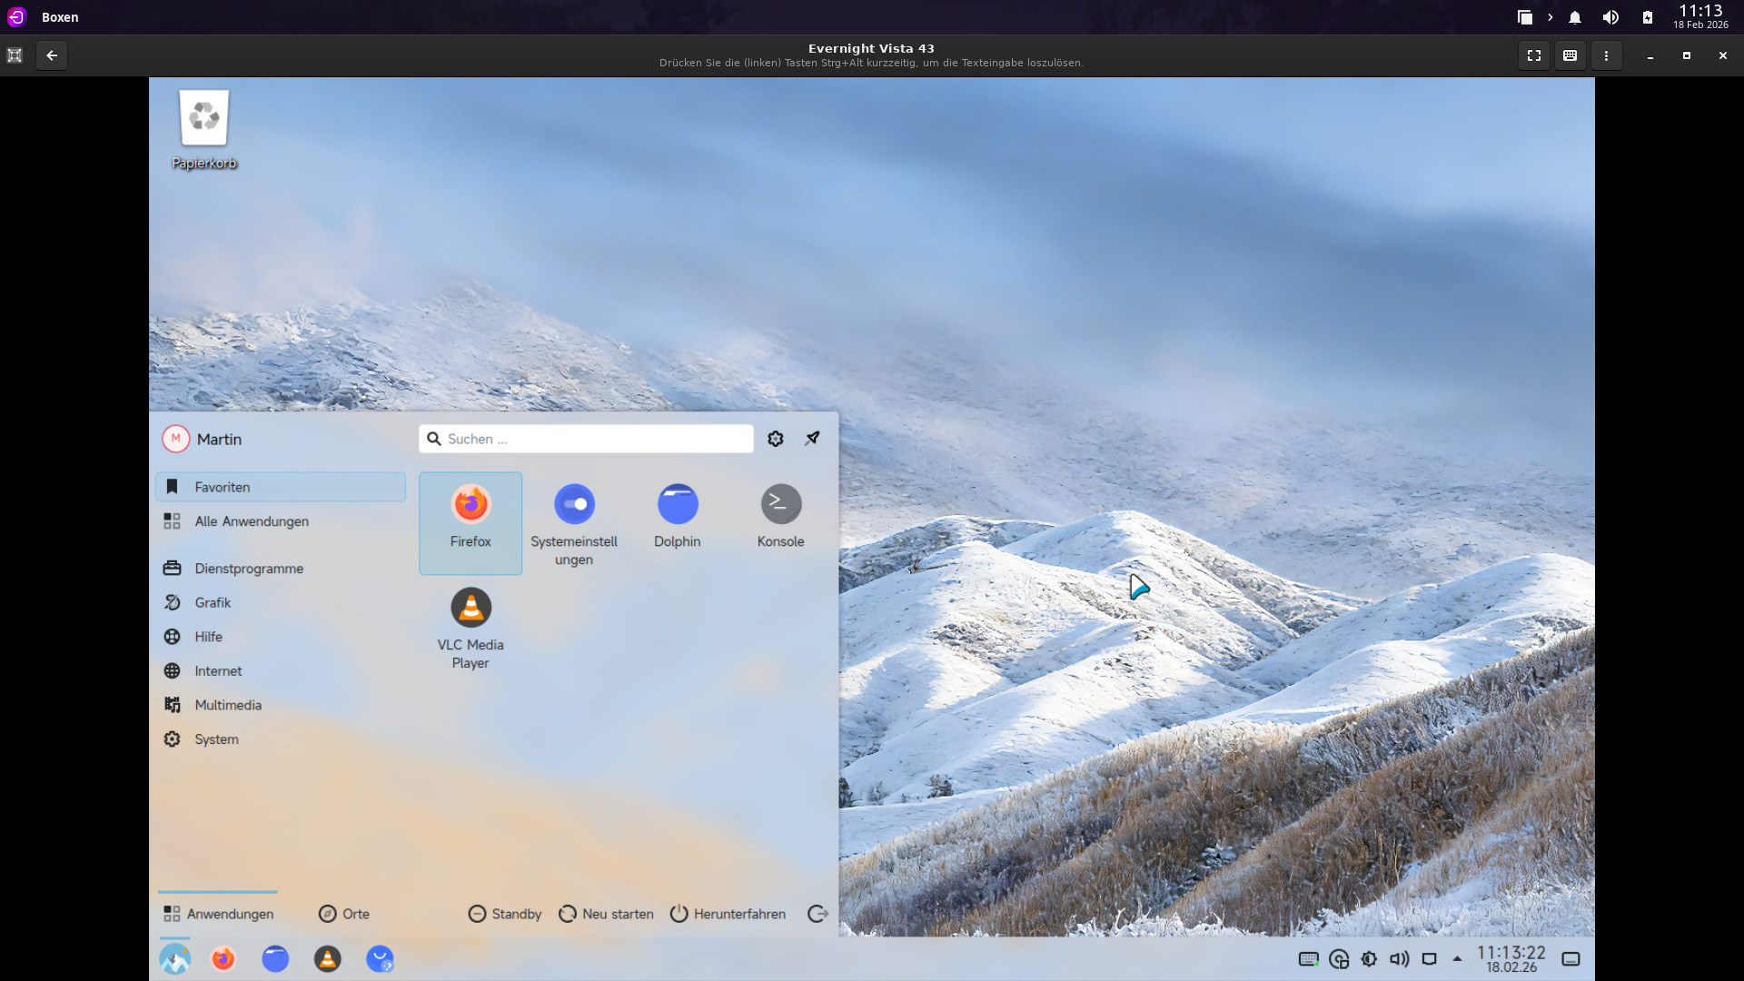
Task: Open Alle Anwendungen list
Action: tap(251, 521)
